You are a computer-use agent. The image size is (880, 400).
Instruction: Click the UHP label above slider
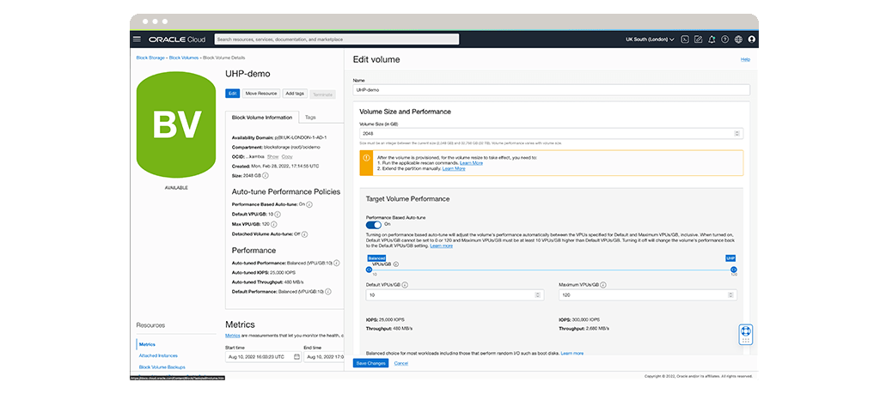pos(730,258)
